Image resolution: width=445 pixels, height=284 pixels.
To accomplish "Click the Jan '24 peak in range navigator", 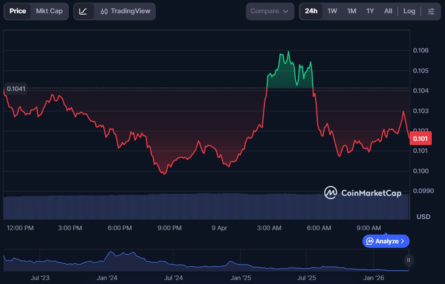I will tap(111, 253).
